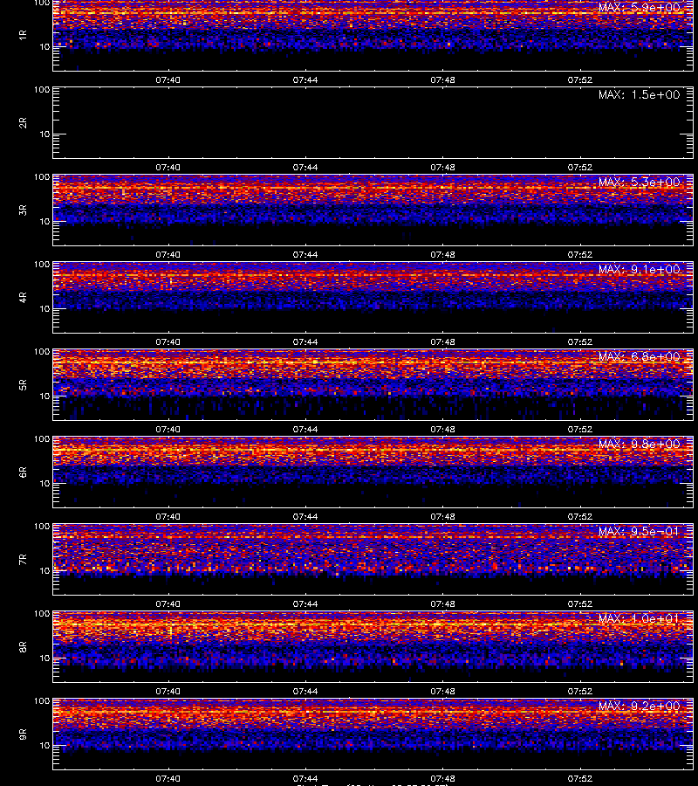Click the 9R panel axis label
The width and height of the screenshot is (698, 786).
(23, 734)
